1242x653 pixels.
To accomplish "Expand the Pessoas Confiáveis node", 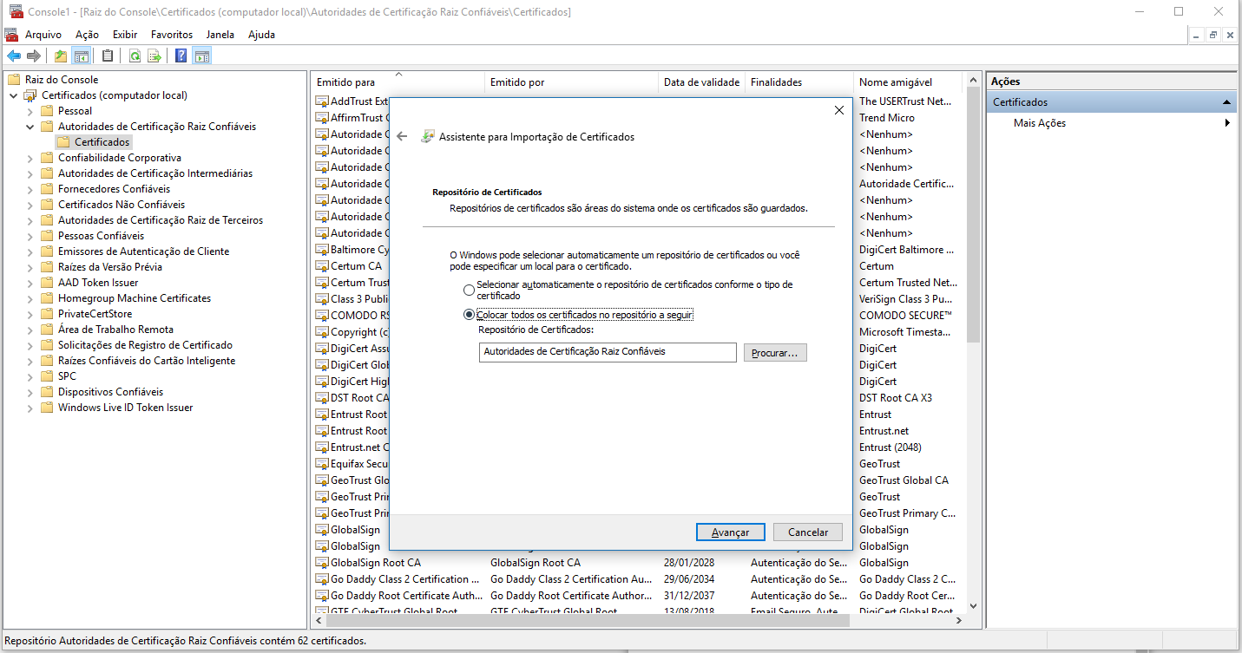I will coord(30,236).
